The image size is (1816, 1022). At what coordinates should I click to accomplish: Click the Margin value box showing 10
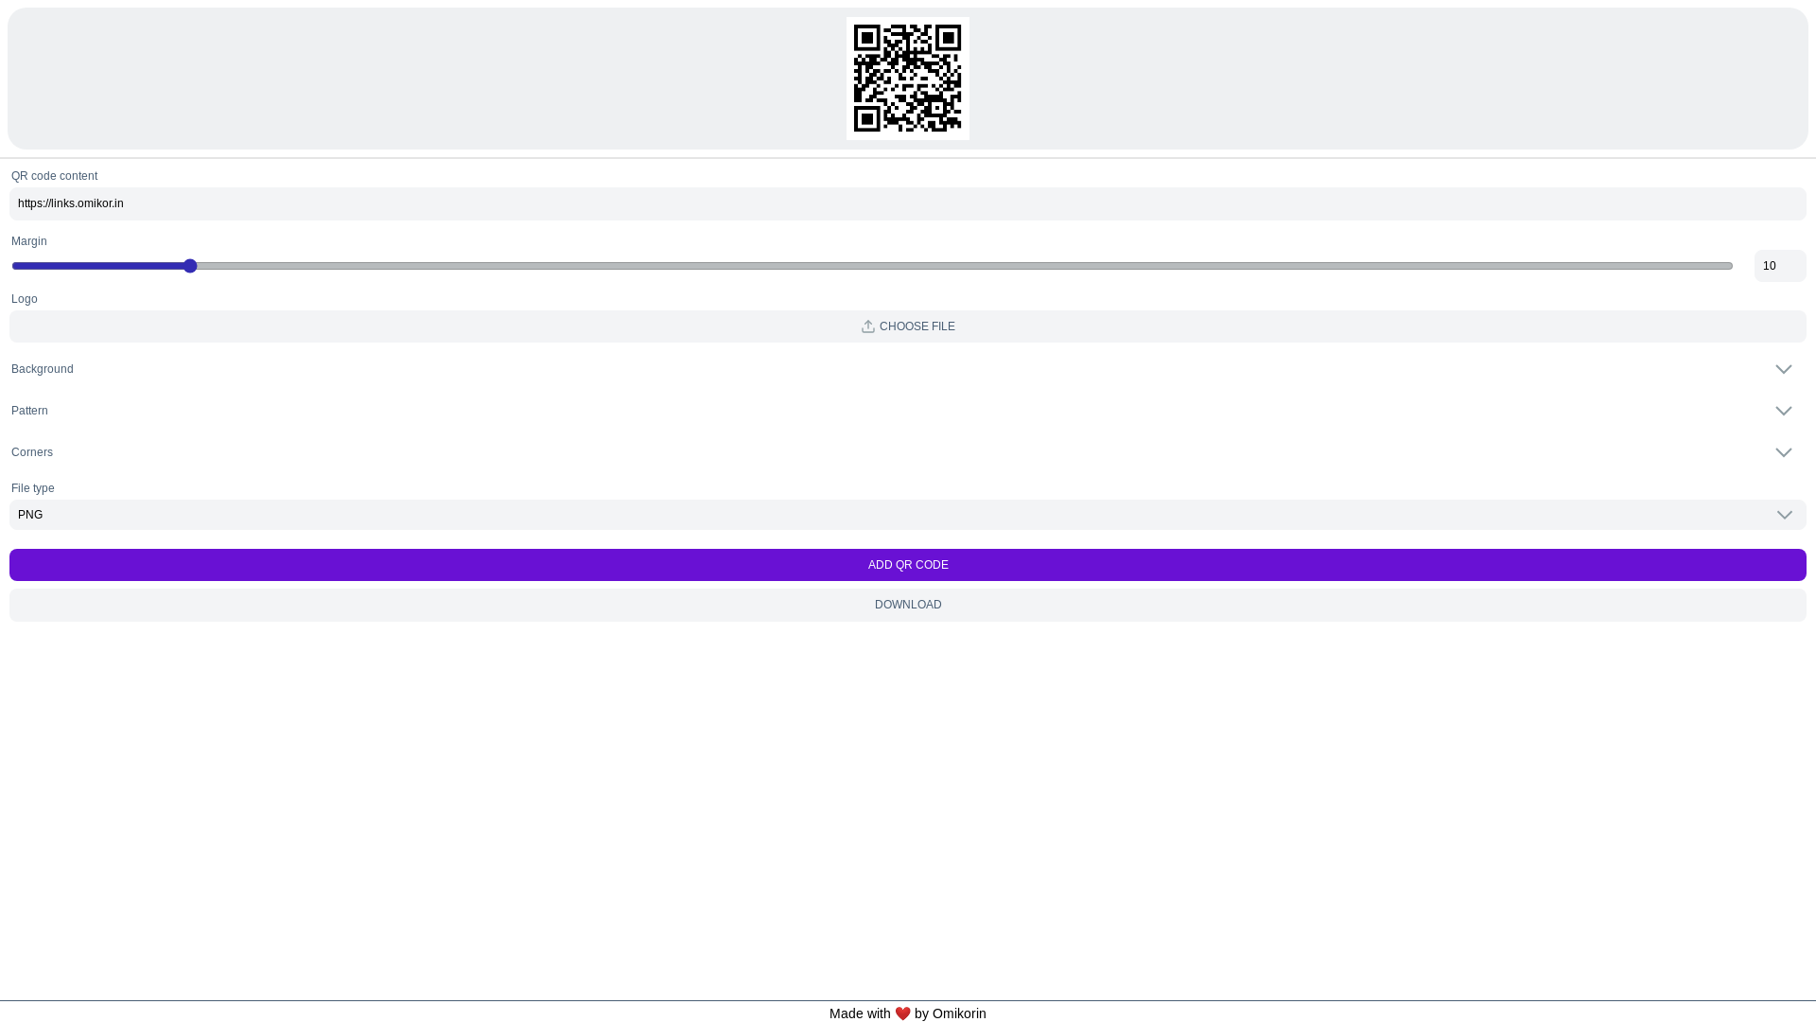pos(1780,266)
